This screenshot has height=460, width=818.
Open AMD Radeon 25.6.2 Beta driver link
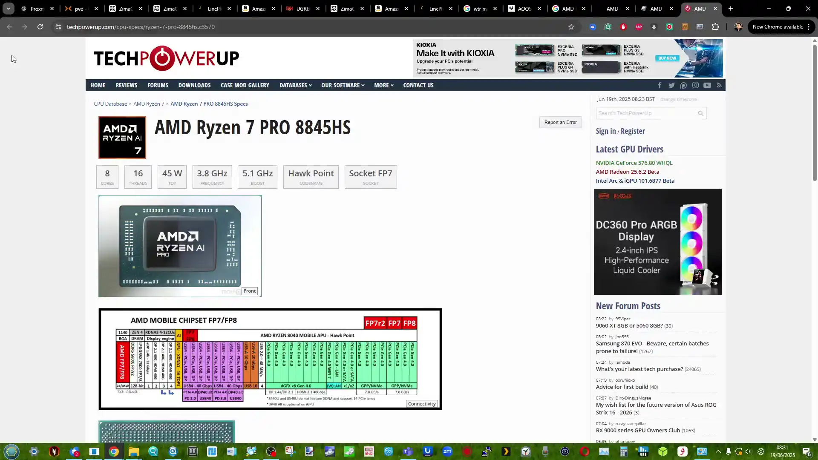(628, 172)
